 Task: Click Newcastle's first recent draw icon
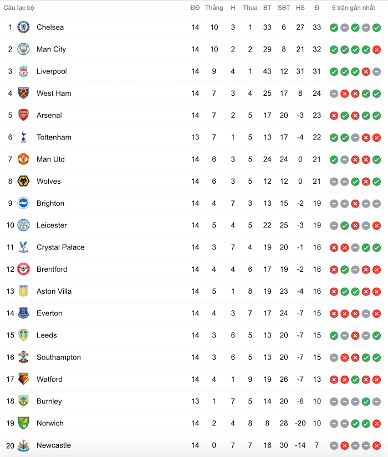click(x=334, y=445)
